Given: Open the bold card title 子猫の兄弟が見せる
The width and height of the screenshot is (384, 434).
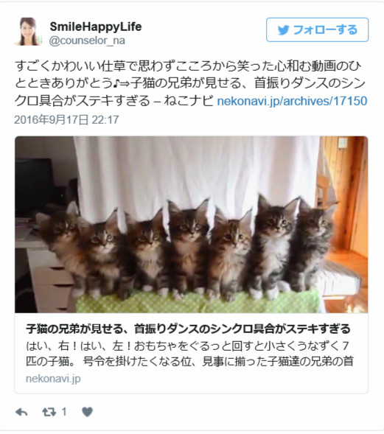Looking at the screenshot, I should 188,329.
